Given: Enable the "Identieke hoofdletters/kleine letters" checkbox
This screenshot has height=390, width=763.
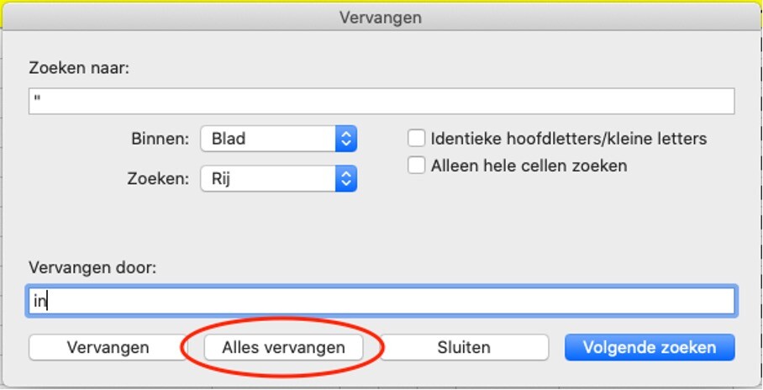Looking at the screenshot, I should pos(416,139).
